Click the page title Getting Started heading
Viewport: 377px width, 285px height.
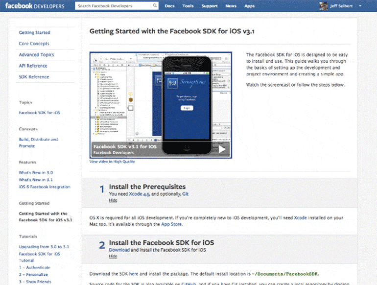coord(172,31)
